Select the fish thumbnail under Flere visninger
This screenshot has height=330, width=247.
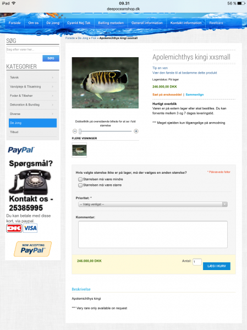[x=79, y=150]
